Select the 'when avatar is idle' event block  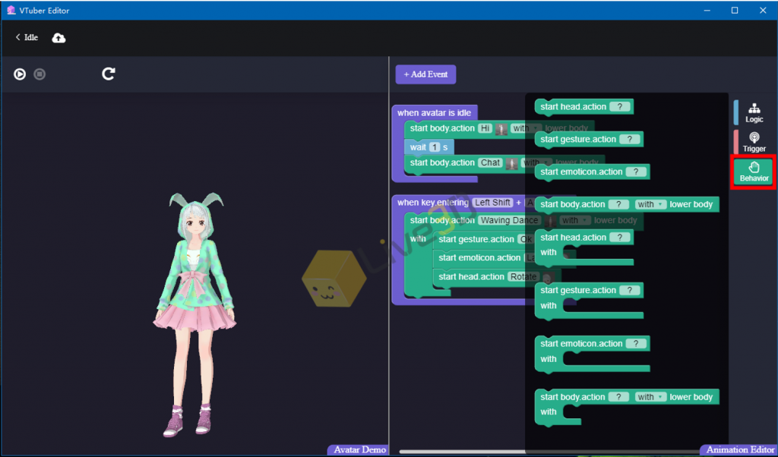click(434, 112)
